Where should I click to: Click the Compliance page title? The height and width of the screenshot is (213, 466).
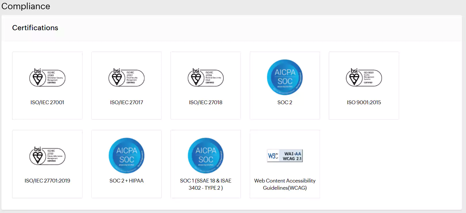point(26,6)
